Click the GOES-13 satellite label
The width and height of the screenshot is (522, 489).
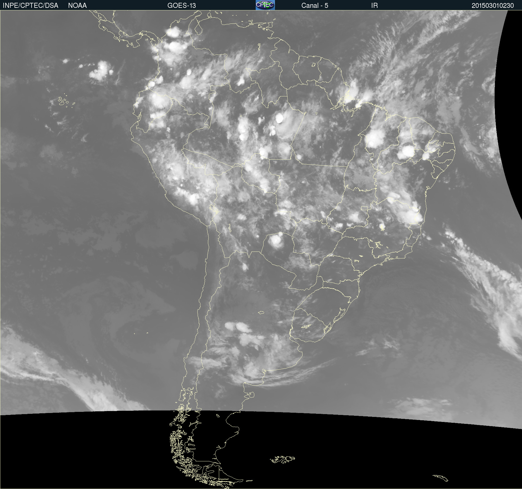[181, 6]
